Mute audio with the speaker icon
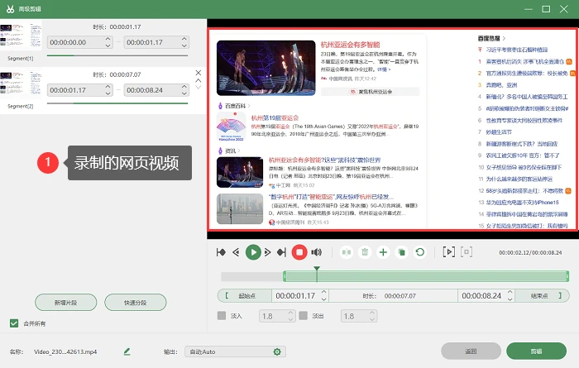The height and width of the screenshot is (368, 579). (x=316, y=252)
